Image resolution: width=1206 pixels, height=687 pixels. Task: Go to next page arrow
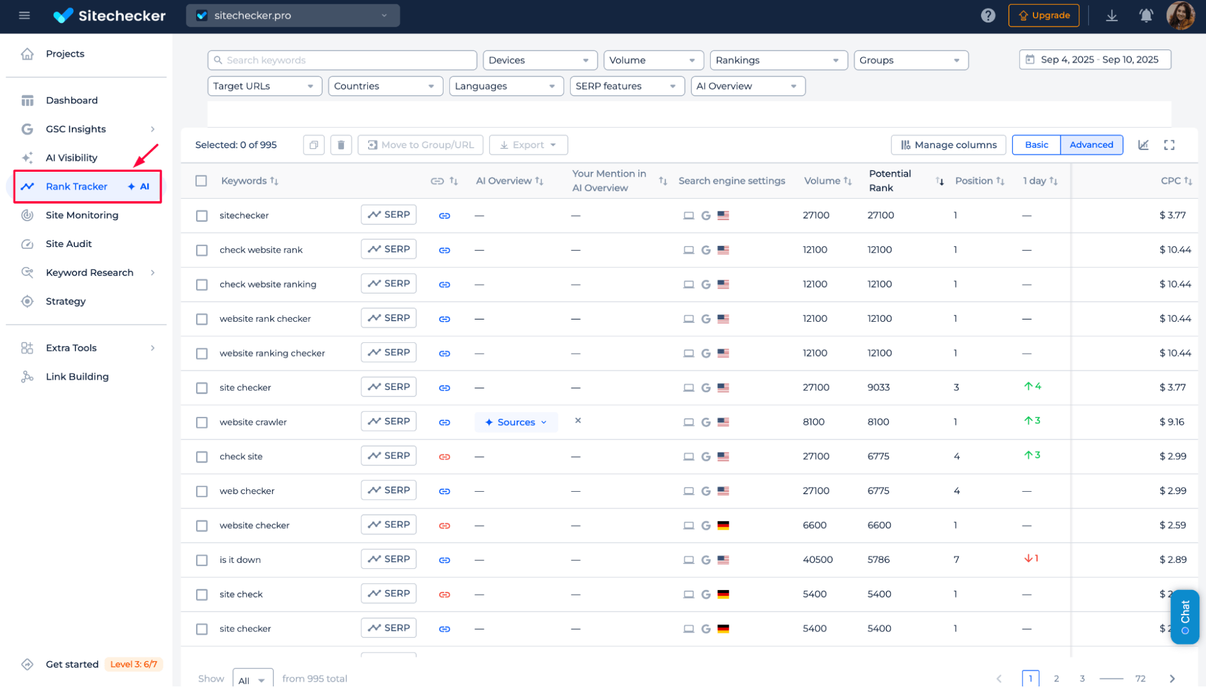(x=1172, y=679)
